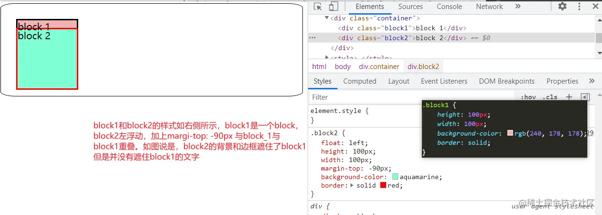Open the ellipsis actions for block2 node
Image resolution: width=602 pixels, height=215 pixels.
(x=312, y=38)
